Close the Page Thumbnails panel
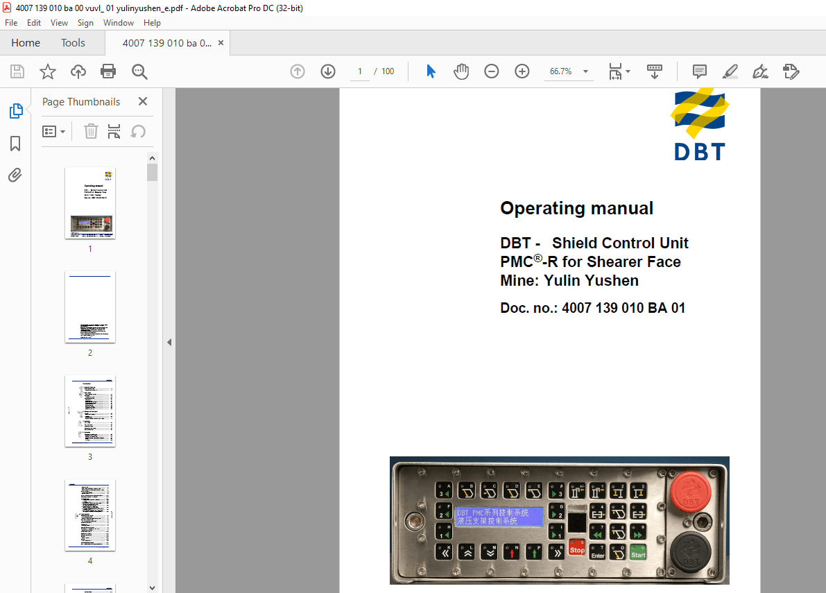Screen dimensions: 826x593 pyautogui.click(x=142, y=101)
